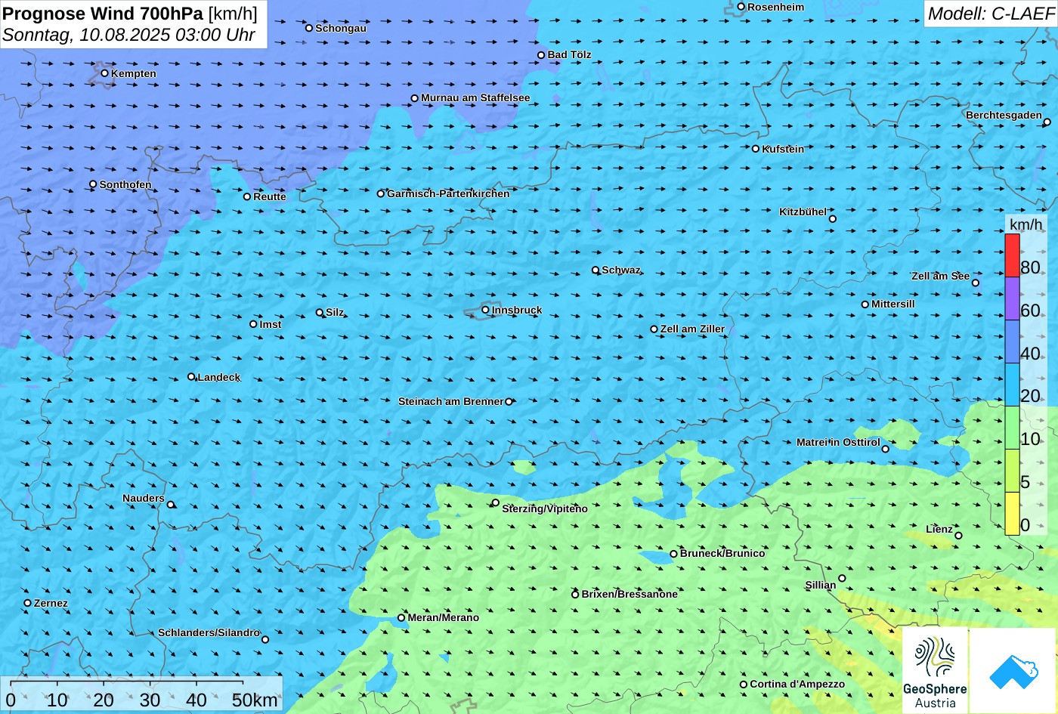Click the Sterzing/Vipiteno marker
Image resolution: width=1058 pixels, height=714 pixels.
pos(496,502)
